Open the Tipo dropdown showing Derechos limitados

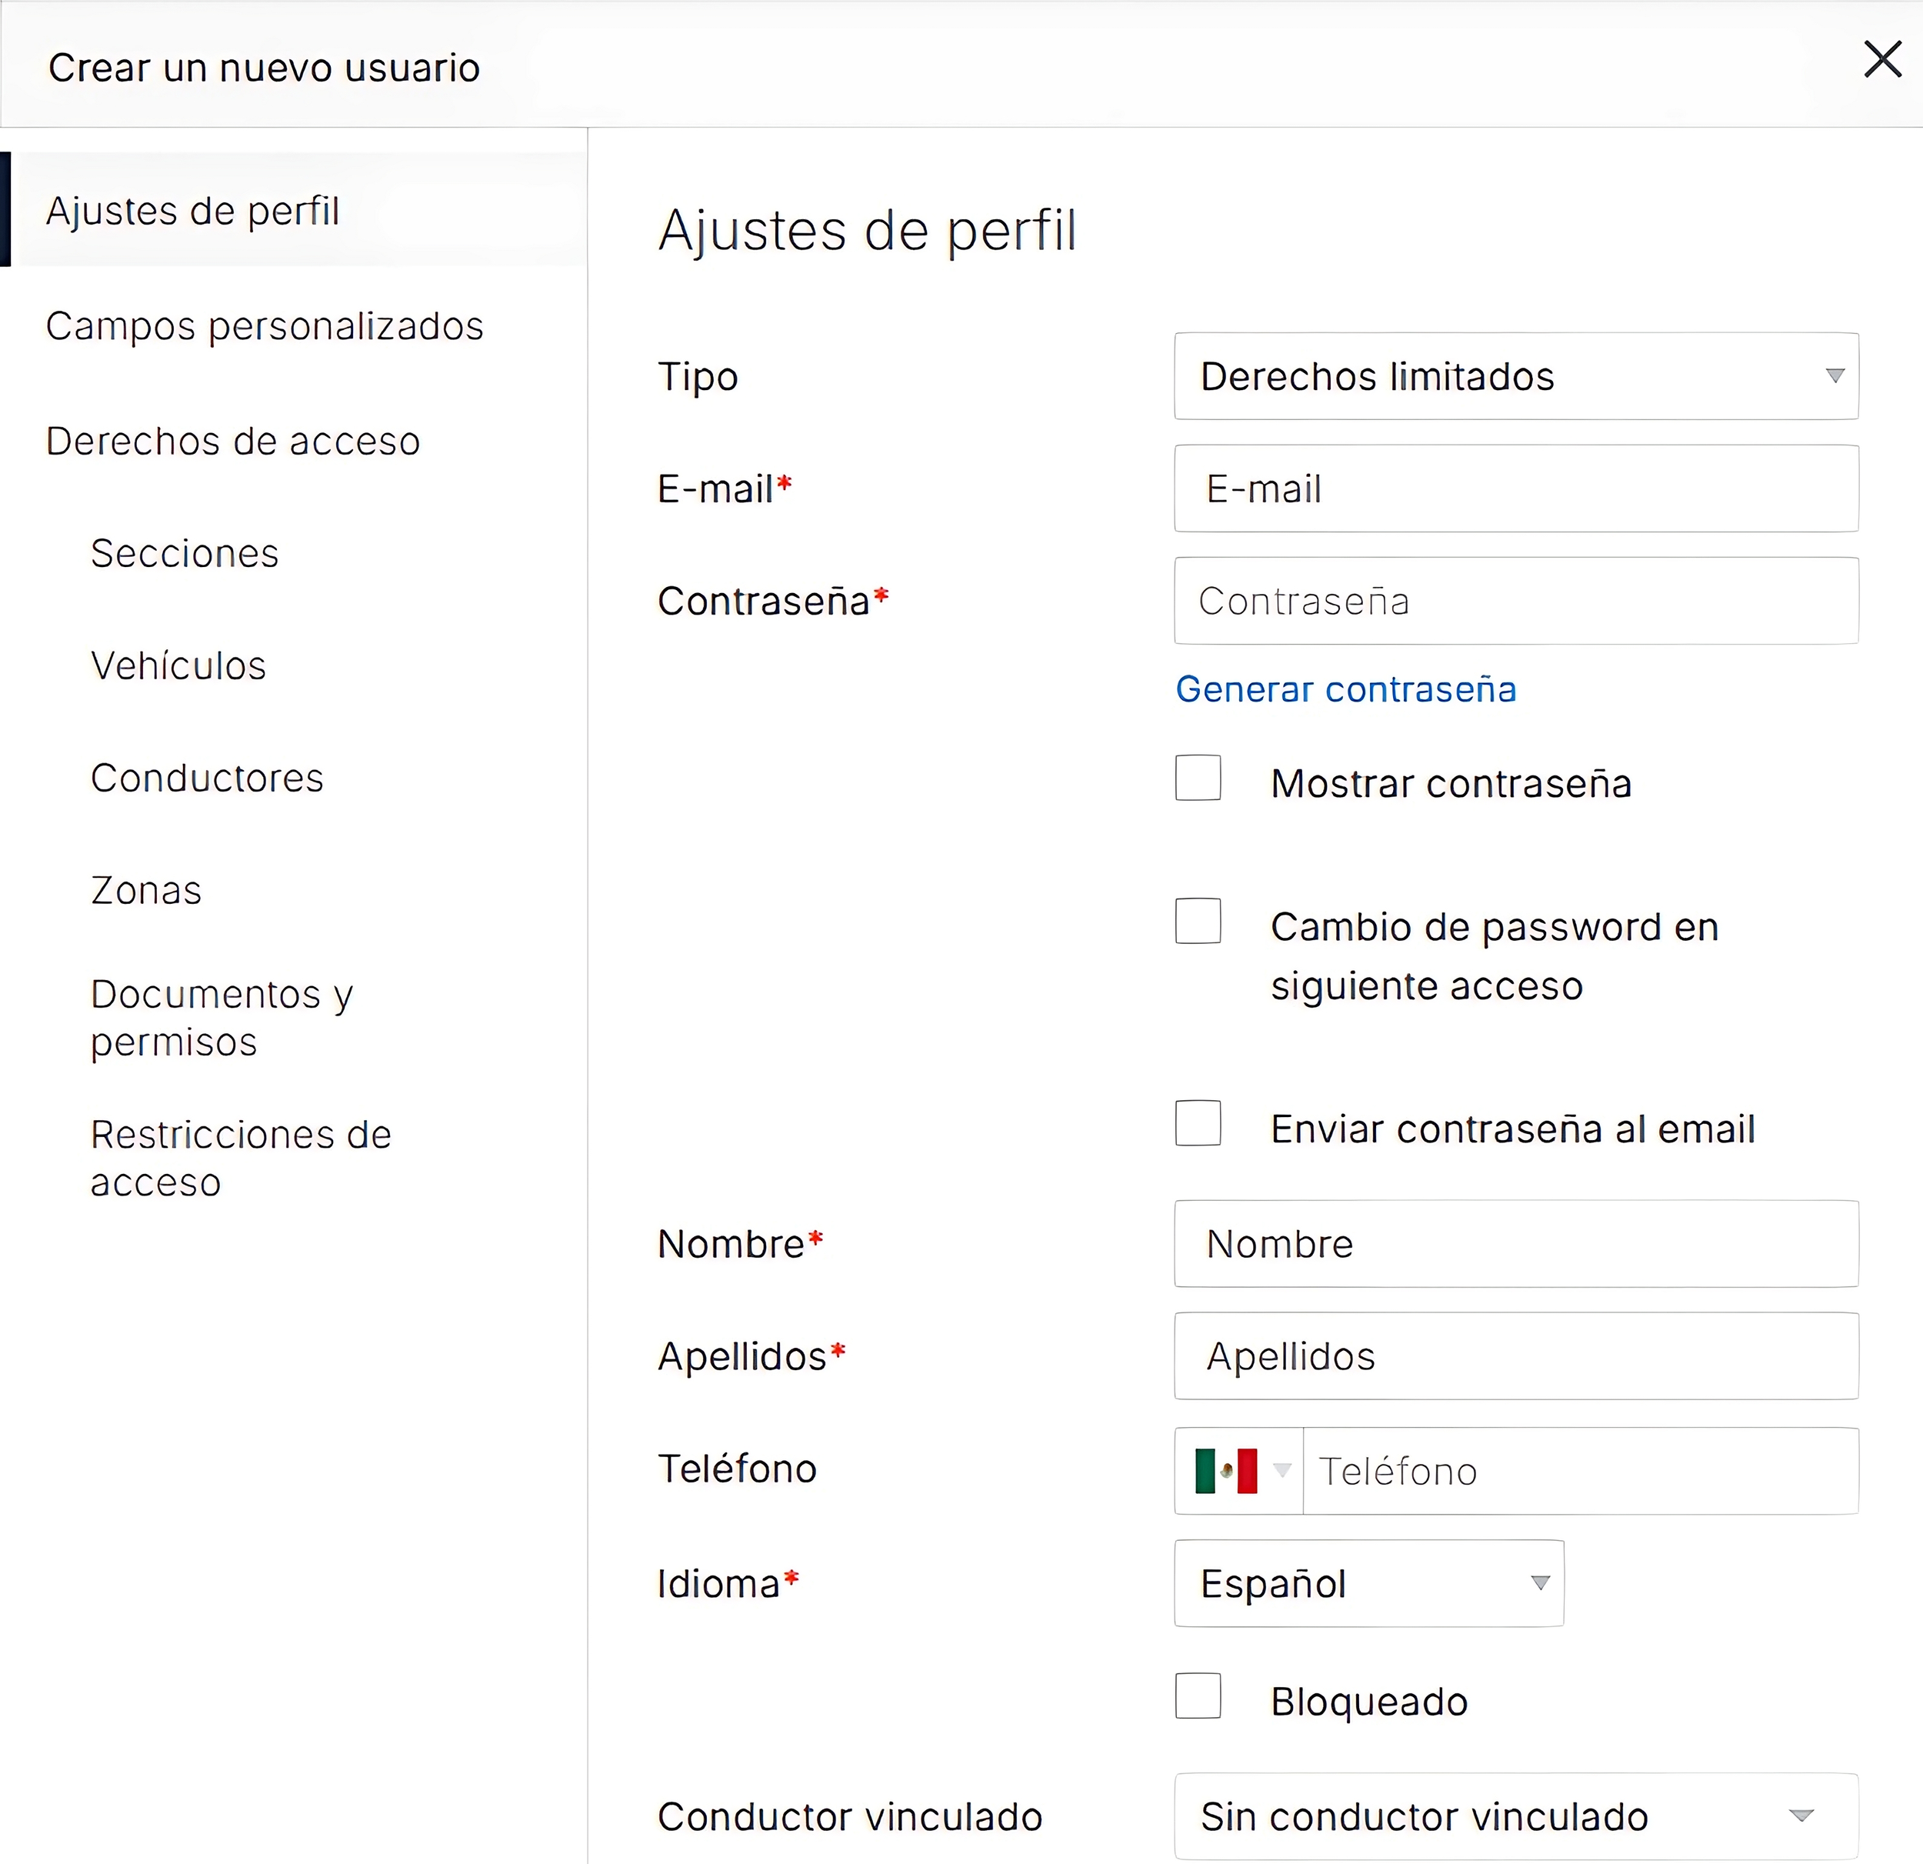coord(1516,375)
